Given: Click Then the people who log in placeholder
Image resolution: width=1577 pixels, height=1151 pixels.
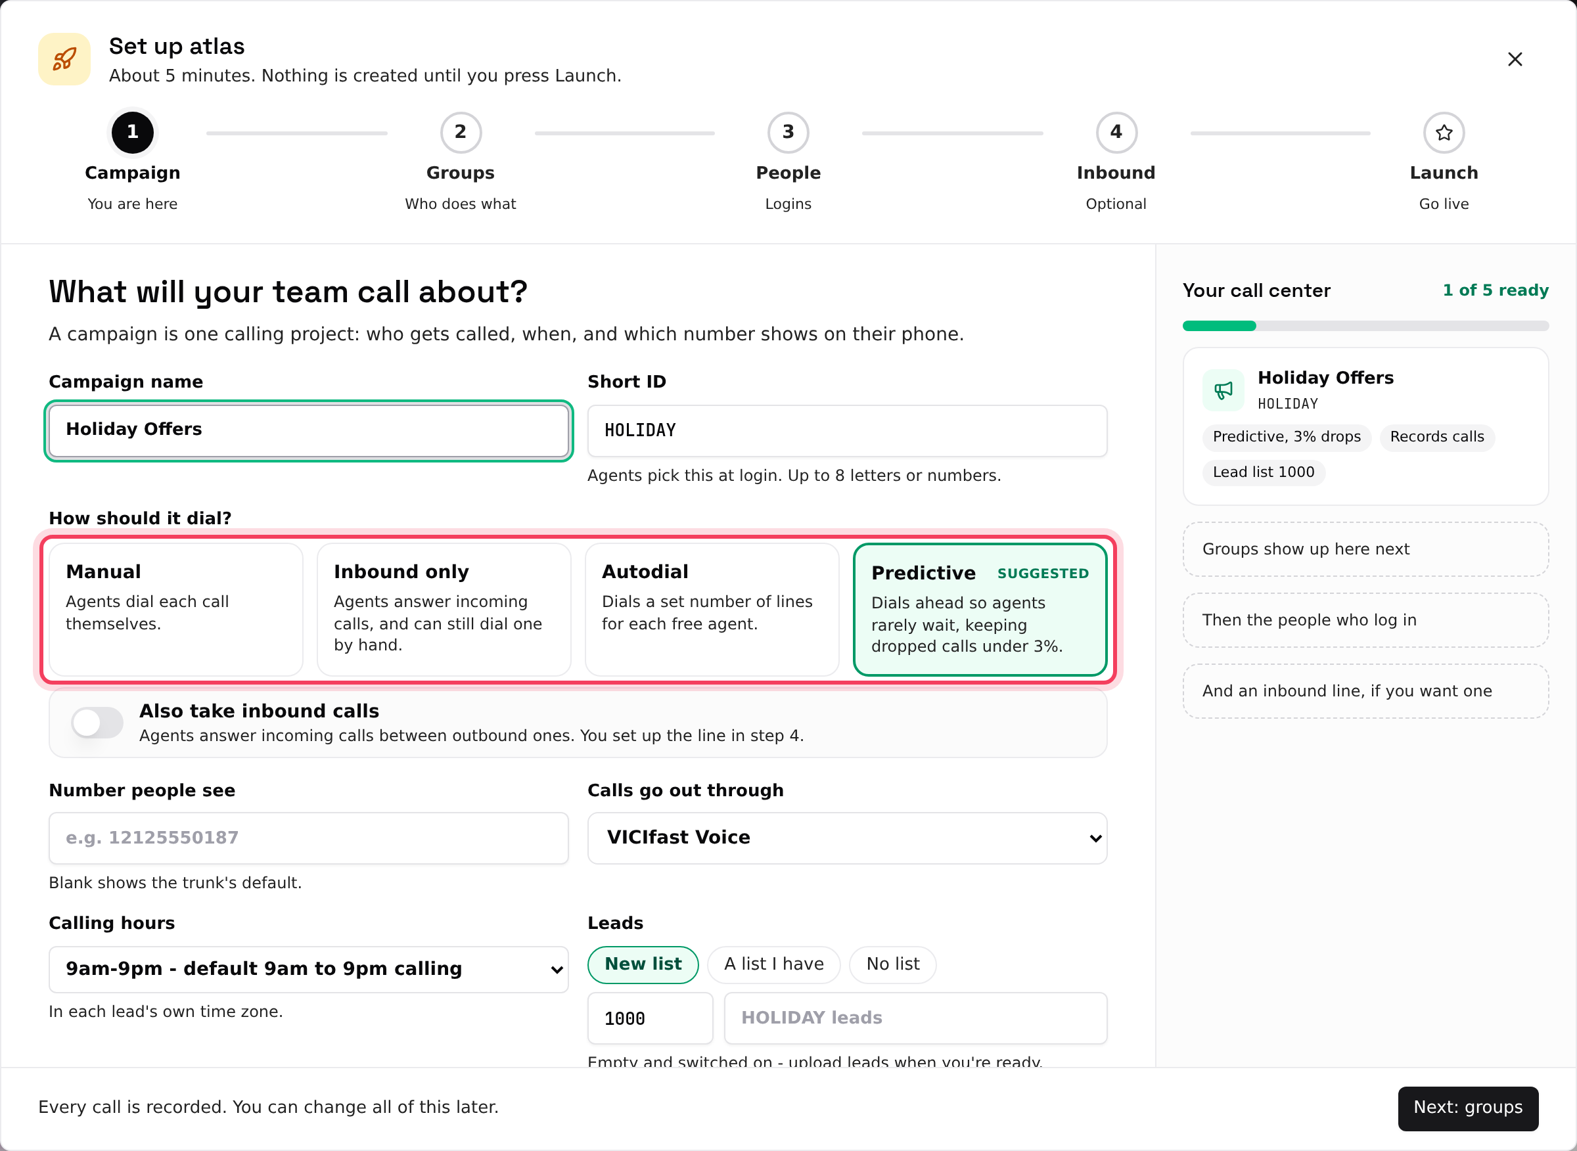Looking at the screenshot, I should (1365, 620).
